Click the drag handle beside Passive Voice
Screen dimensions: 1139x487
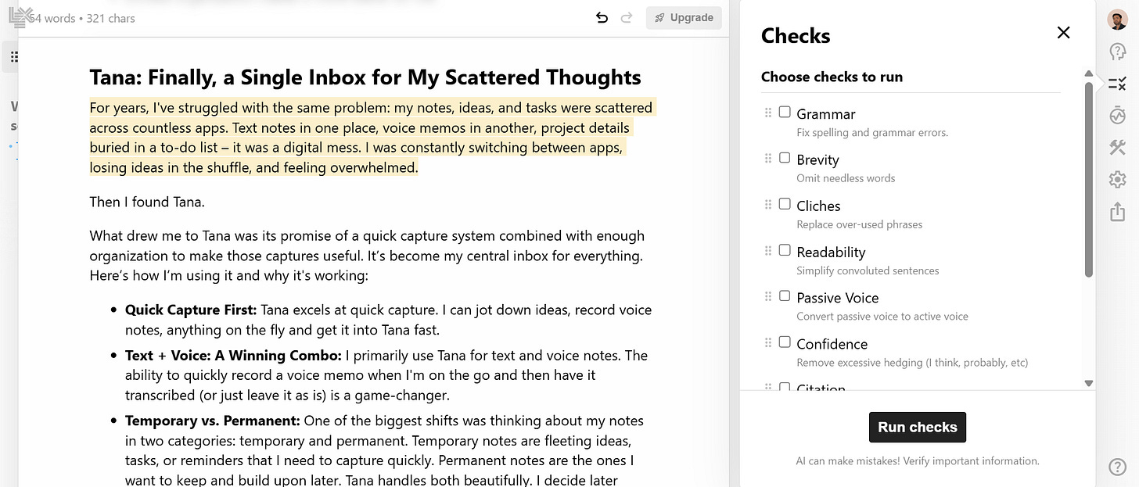768,296
